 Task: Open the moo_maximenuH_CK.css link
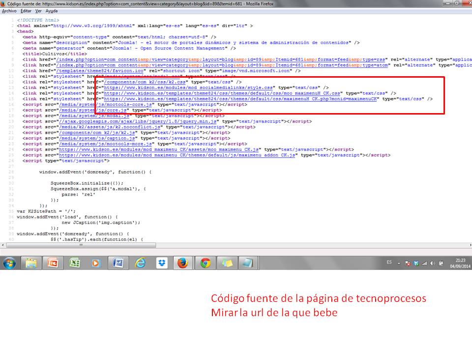[222, 93]
